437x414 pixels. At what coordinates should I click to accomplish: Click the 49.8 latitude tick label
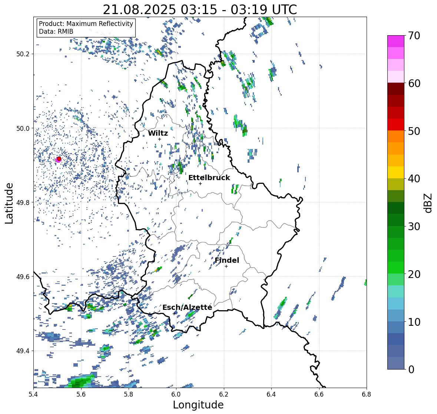[24, 202]
